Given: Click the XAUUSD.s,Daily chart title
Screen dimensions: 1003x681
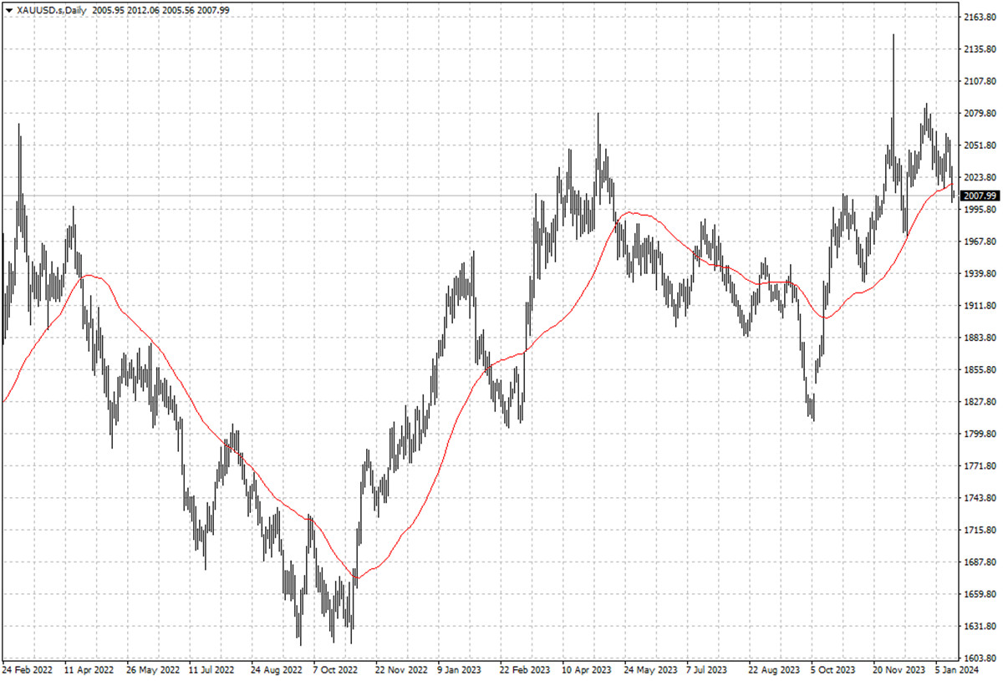Looking at the screenshot, I should (52, 10).
